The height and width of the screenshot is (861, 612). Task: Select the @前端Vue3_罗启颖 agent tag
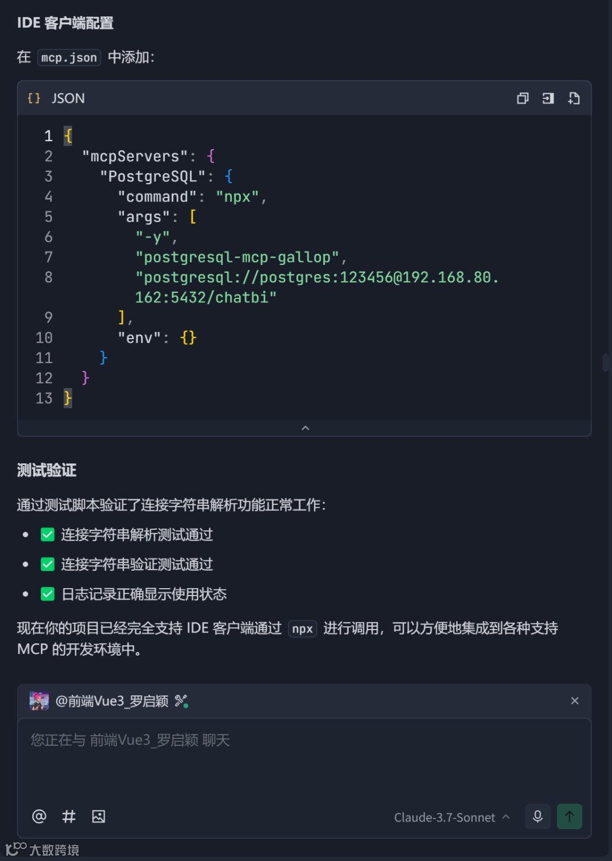pyautogui.click(x=112, y=701)
